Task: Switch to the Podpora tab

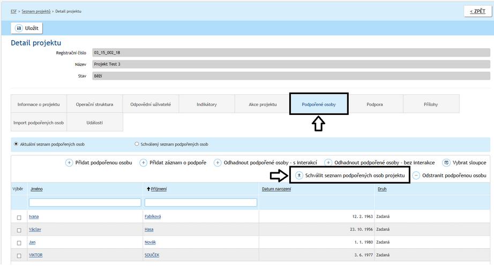Action: [375, 104]
